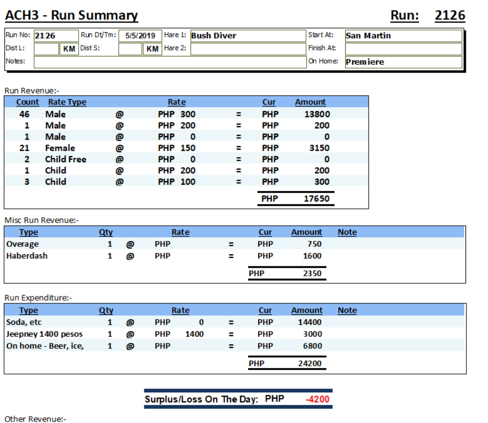Click the Count column header in Run Revenue
This screenshot has height=423, width=488.
coord(28,102)
